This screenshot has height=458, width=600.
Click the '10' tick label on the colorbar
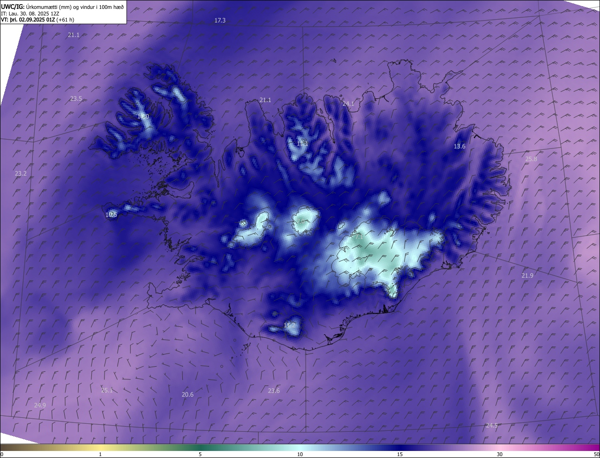[300, 454]
